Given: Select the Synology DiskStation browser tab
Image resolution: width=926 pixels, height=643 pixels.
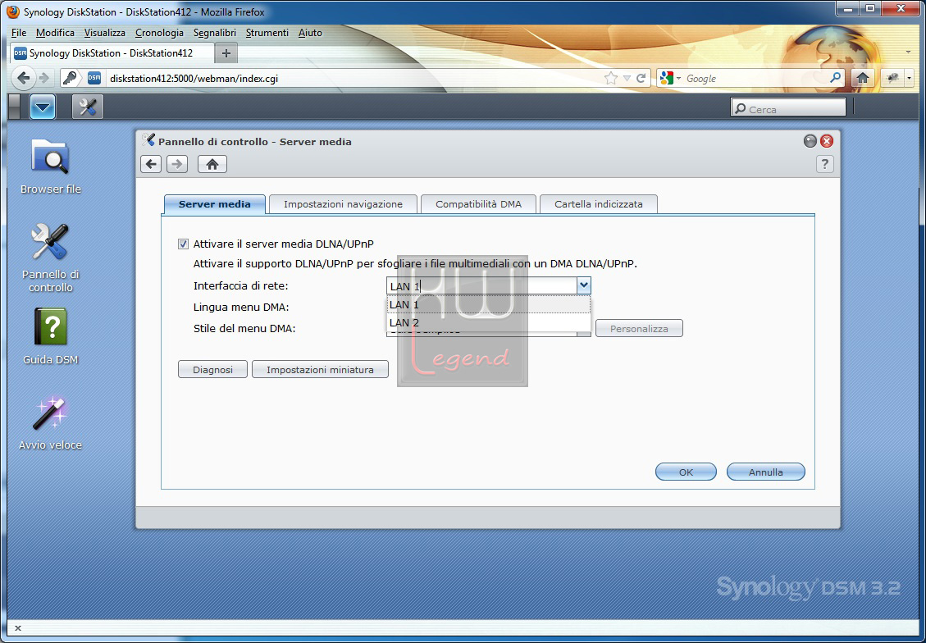Looking at the screenshot, I should coord(112,53).
